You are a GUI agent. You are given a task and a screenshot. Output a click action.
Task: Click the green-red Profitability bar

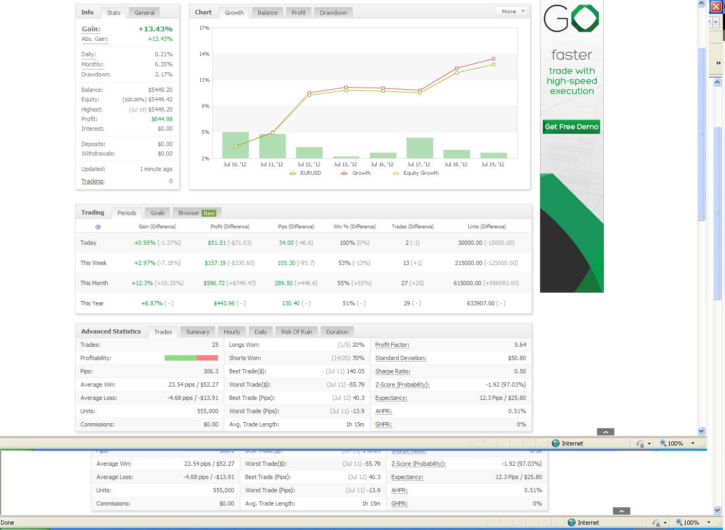pos(191,358)
